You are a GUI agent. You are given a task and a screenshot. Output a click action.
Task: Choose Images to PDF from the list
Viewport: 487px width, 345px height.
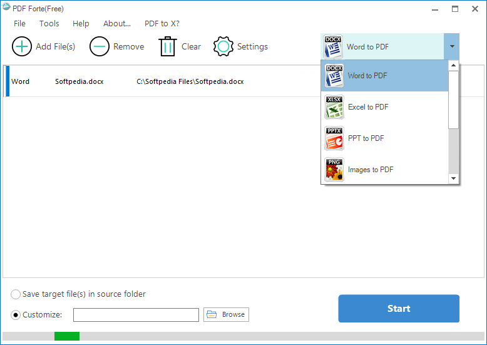[384, 170]
